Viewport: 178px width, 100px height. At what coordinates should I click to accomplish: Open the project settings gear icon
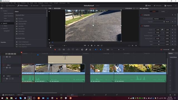pyautogui.click(x=175, y=95)
